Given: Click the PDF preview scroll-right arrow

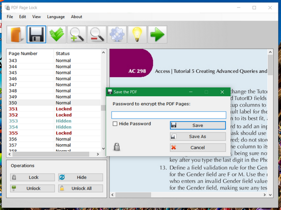Looking at the screenshot, I should pos(265,195).
